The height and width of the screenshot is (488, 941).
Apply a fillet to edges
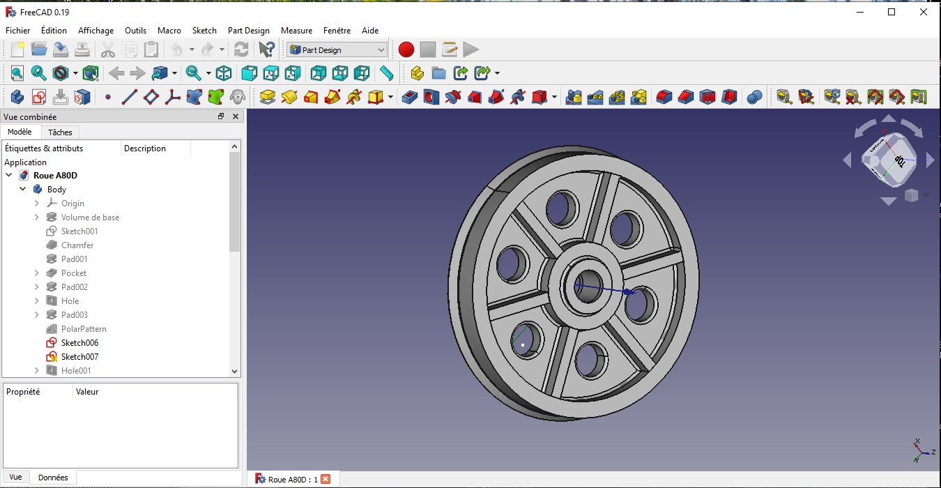tap(664, 97)
